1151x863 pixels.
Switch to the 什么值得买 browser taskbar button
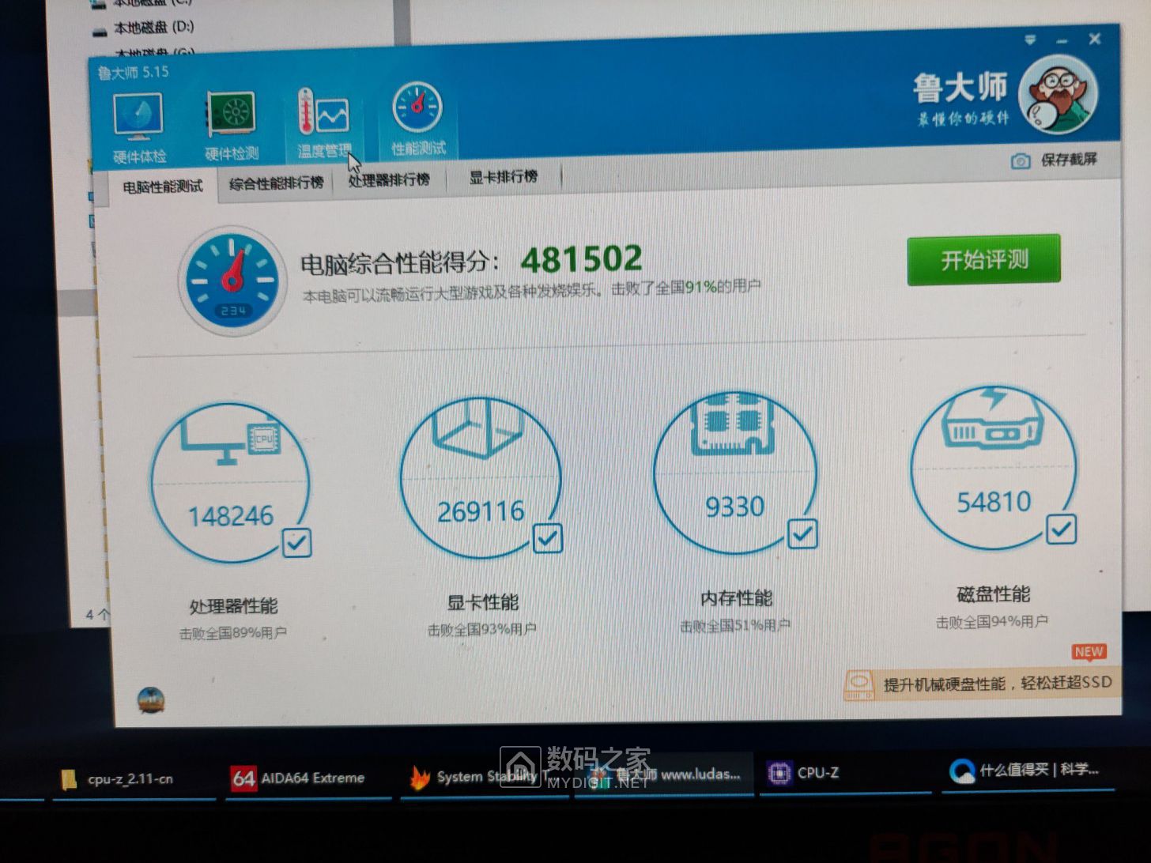point(1030,771)
